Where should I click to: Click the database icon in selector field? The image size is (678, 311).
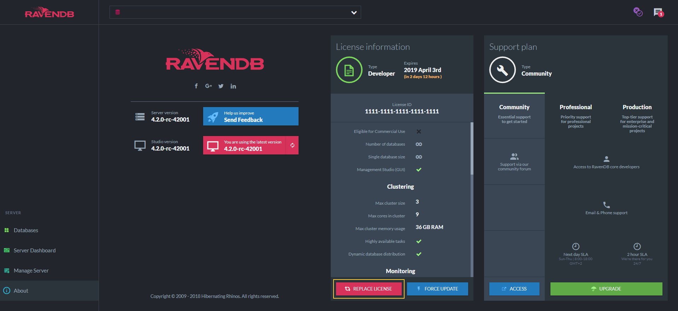118,12
